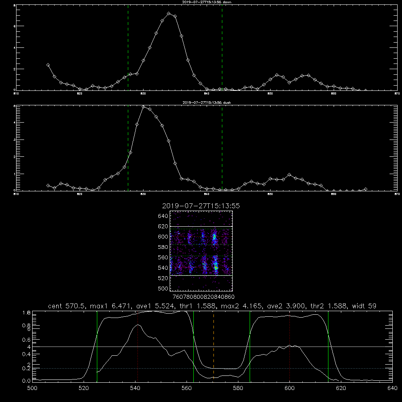
Task: Click the 640 label on spectral image y-axis
Action: click(x=163, y=216)
